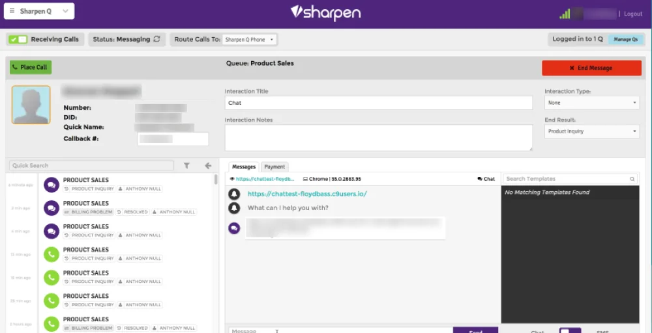Click PRODUCT INQUIRY tag in the 'a minute ago' entry
The height and width of the screenshot is (333, 652).
89,189
